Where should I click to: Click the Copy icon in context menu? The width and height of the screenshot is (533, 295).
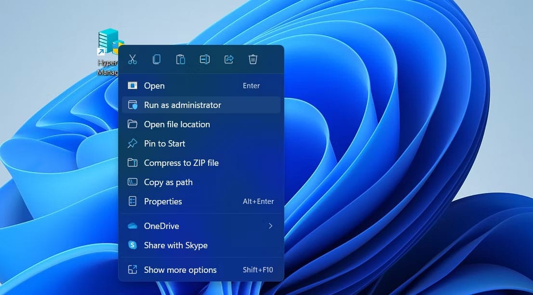tap(156, 59)
